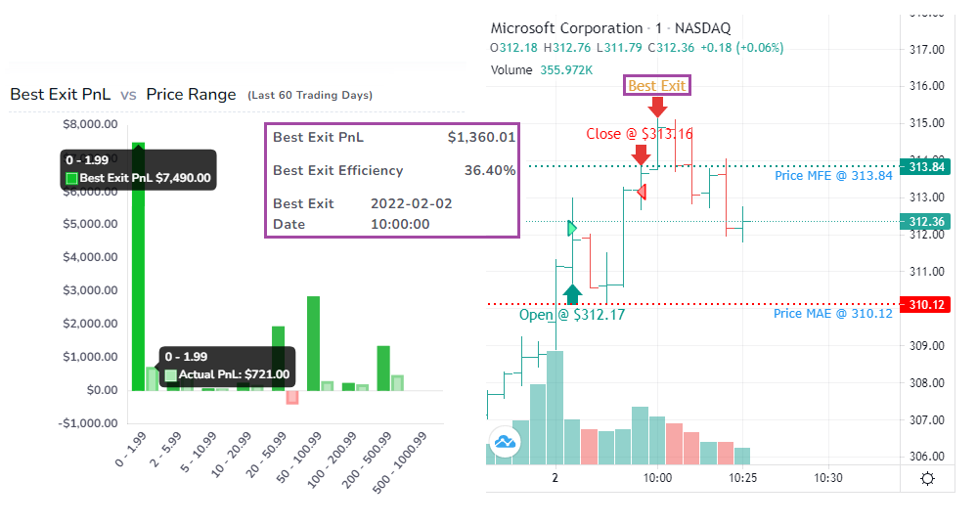Click the red 310.12 price axis label

[x=926, y=304]
